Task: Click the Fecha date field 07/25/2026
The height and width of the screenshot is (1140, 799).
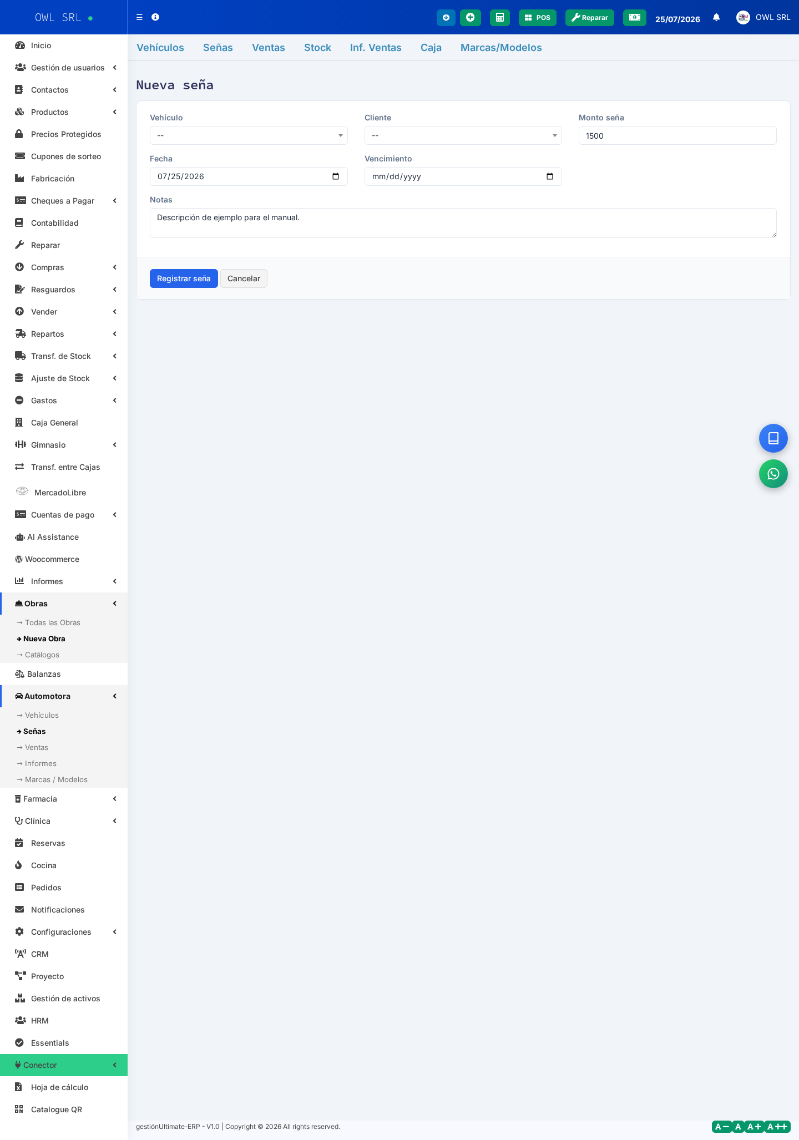Action: pyautogui.click(x=249, y=176)
